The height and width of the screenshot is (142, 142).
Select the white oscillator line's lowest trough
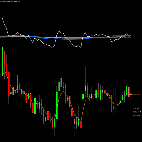point(81,48)
